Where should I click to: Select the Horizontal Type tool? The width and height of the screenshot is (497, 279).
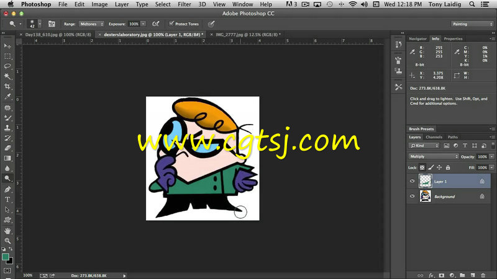click(7, 200)
